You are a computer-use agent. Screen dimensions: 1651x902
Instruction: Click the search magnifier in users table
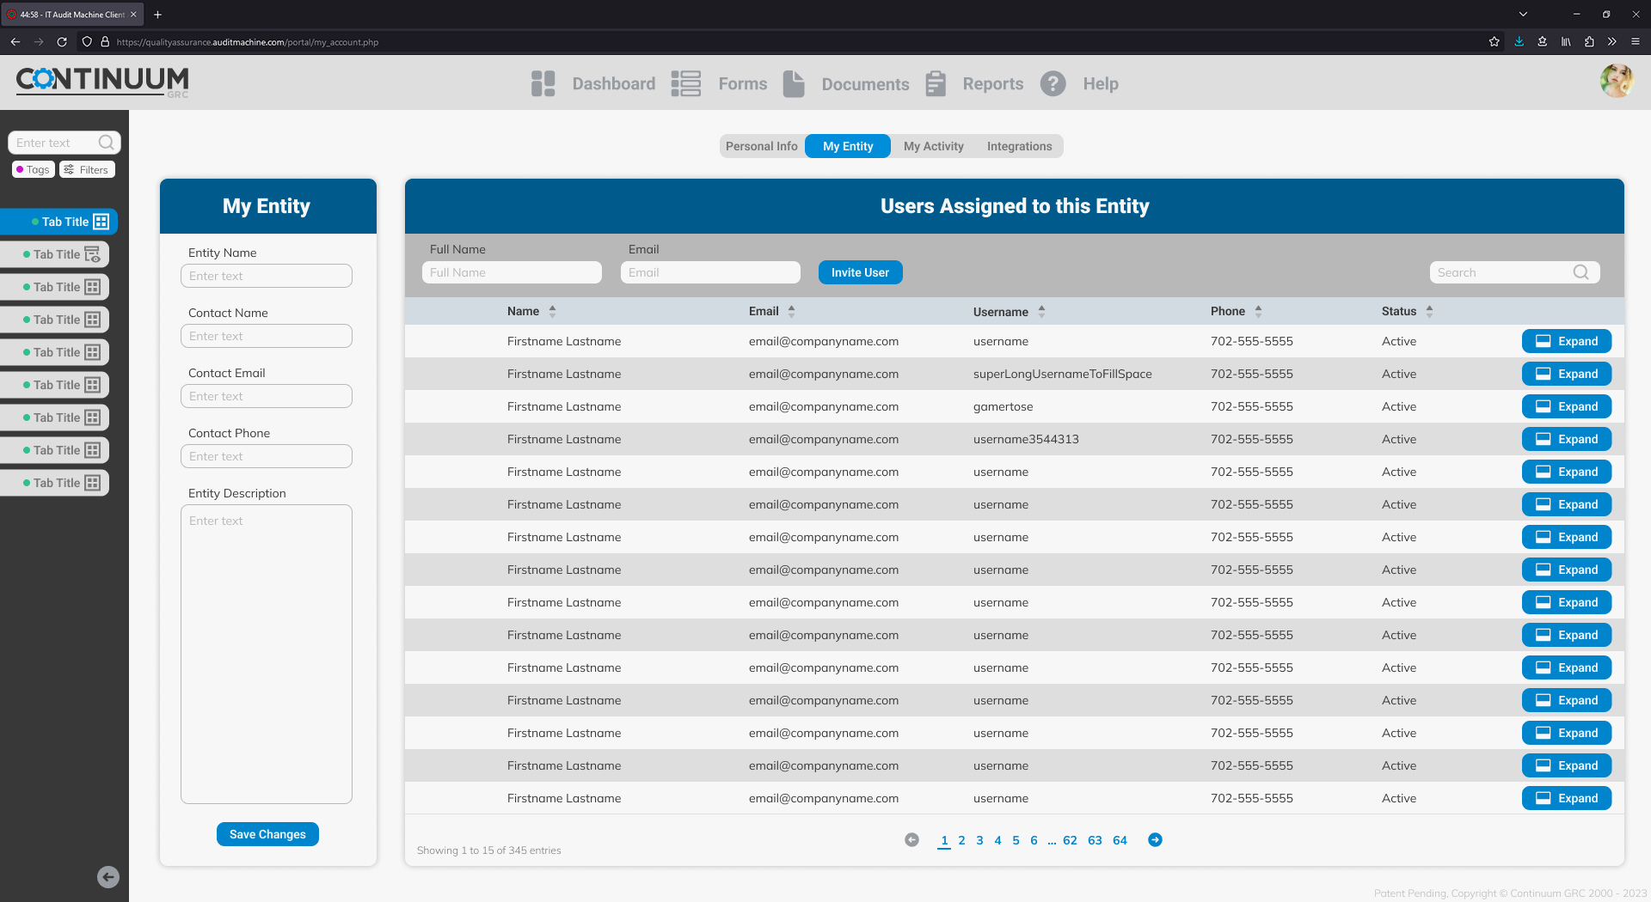pyautogui.click(x=1580, y=272)
